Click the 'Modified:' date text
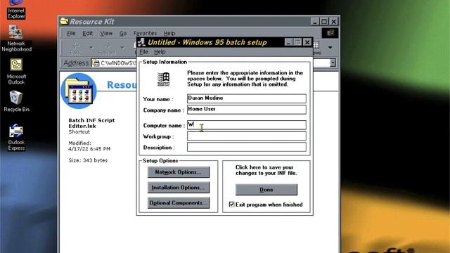Image resolution: width=450 pixels, height=253 pixels. [x=89, y=146]
